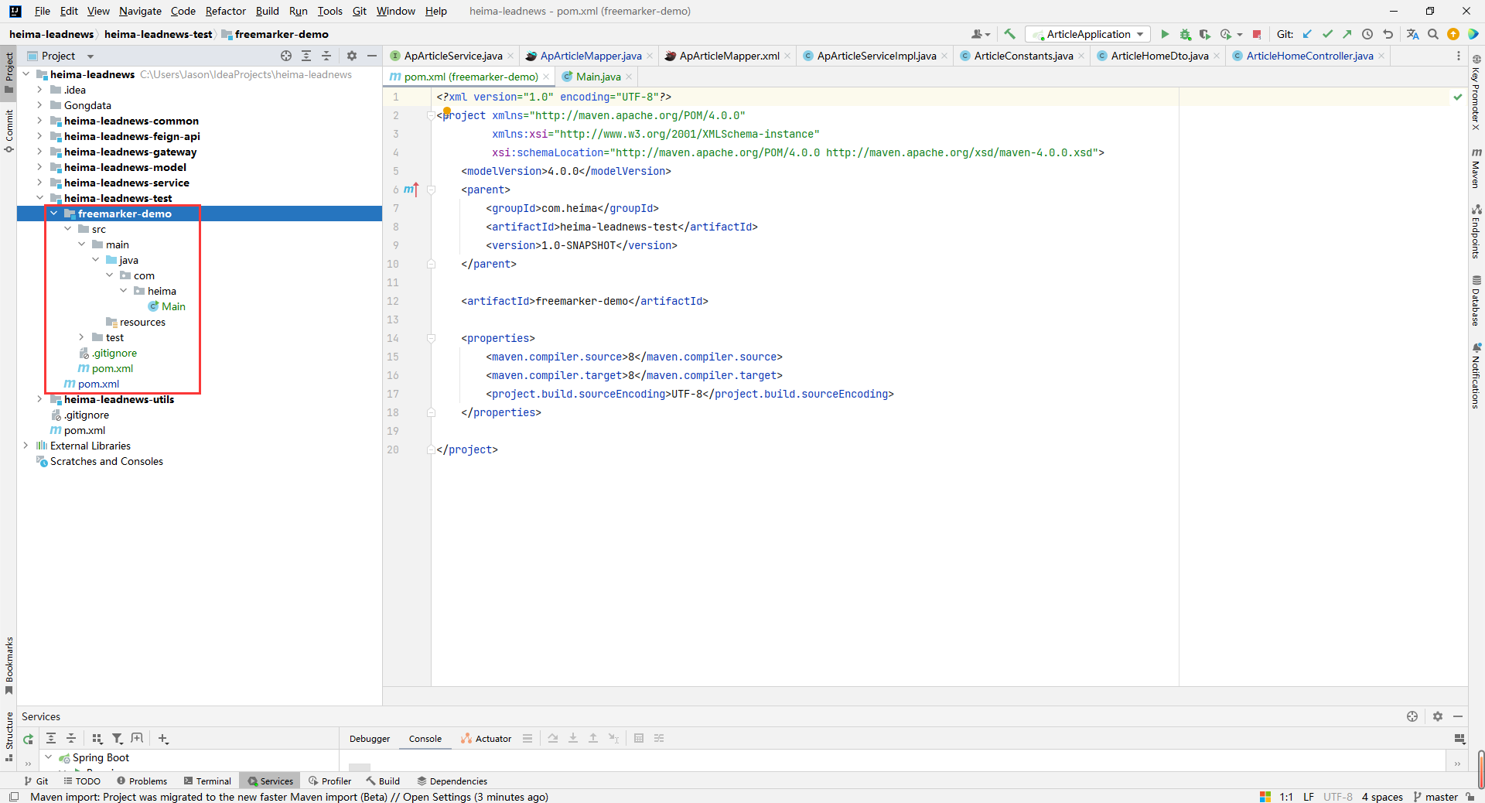The width and height of the screenshot is (1485, 803).
Task: Click Select Opened File target icon in Project panel
Action: 286,56
